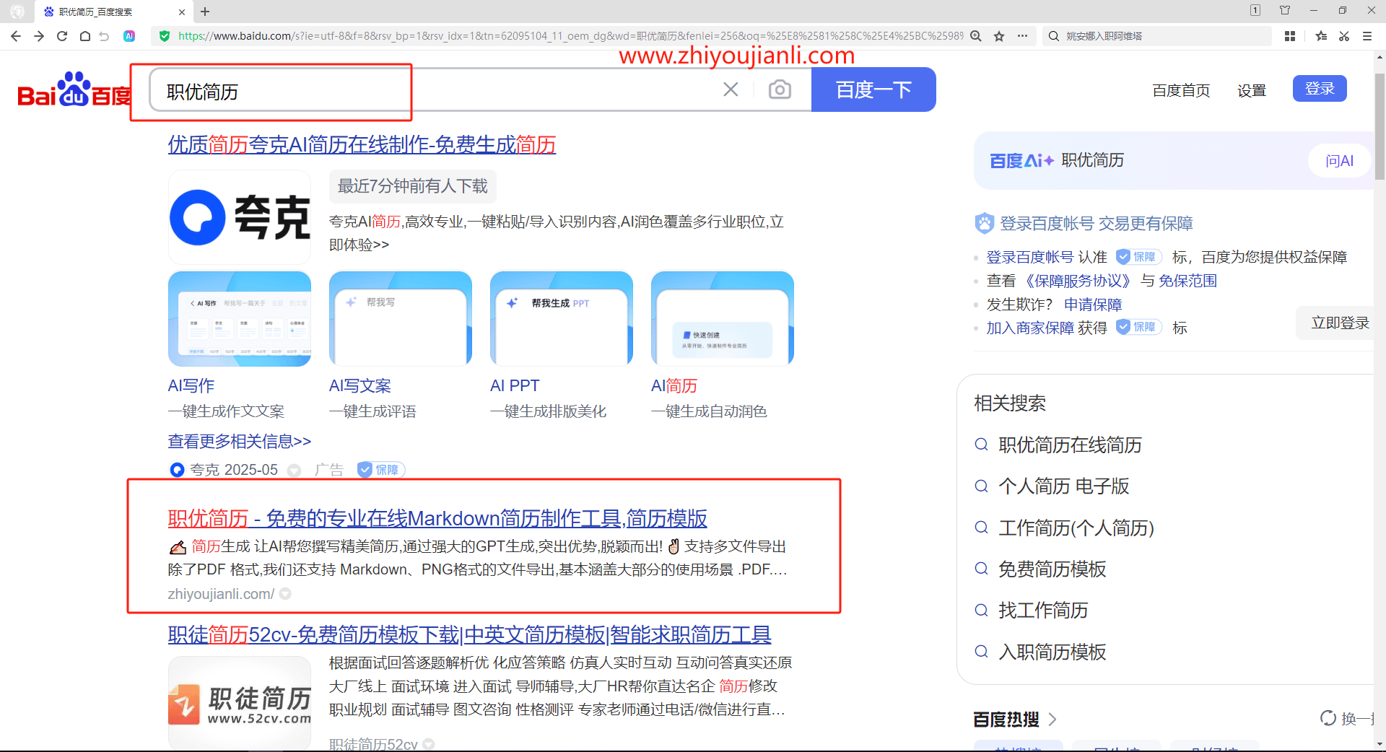This screenshot has width=1386, height=752.
Task: Click the green security shield icon
Action: click(x=165, y=36)
